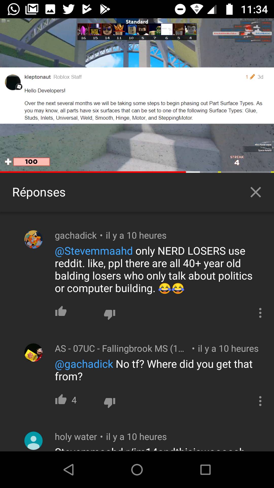274x488 pixels.
Task: Open Gmail notification icon in status bar
Action: tap(32, 9)
